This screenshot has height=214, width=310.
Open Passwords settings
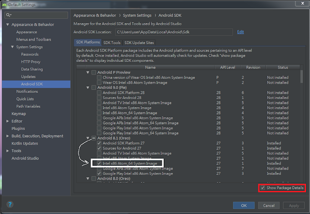pos(30,54)
